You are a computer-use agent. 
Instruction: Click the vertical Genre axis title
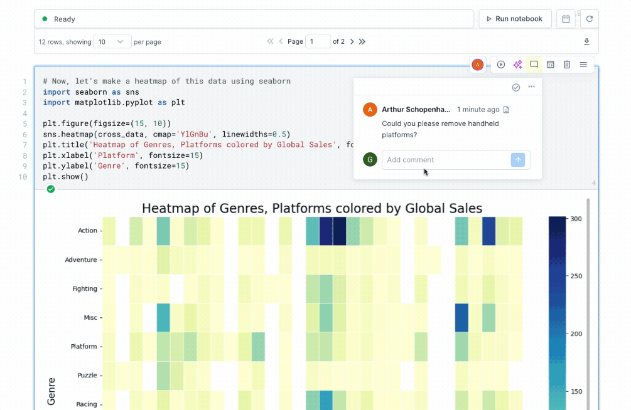click(51, 391)
